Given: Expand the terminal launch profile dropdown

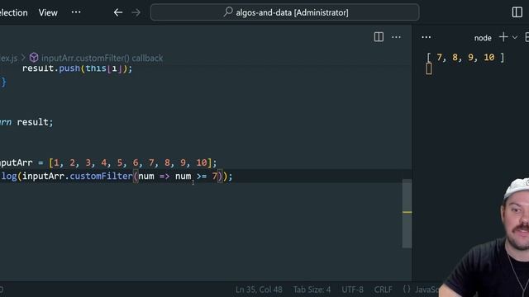Looking at the screenshot, I should click(514, 37).
